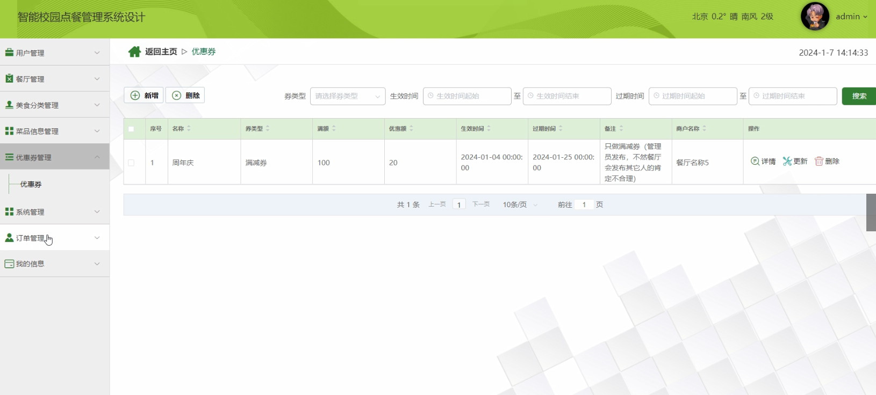Sort by 优惠额 column arrows

411,128
